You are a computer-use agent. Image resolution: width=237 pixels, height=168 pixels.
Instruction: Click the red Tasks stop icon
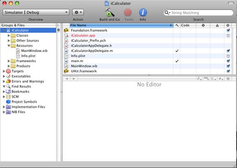[128, 12]
